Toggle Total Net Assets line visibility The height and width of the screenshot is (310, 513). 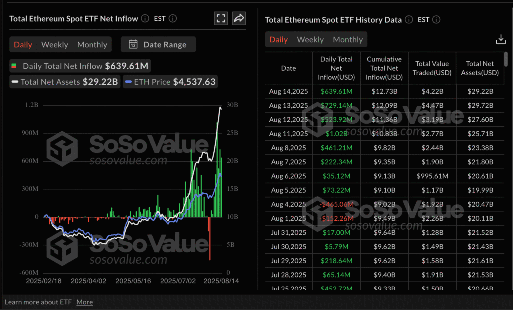point(65,82)
